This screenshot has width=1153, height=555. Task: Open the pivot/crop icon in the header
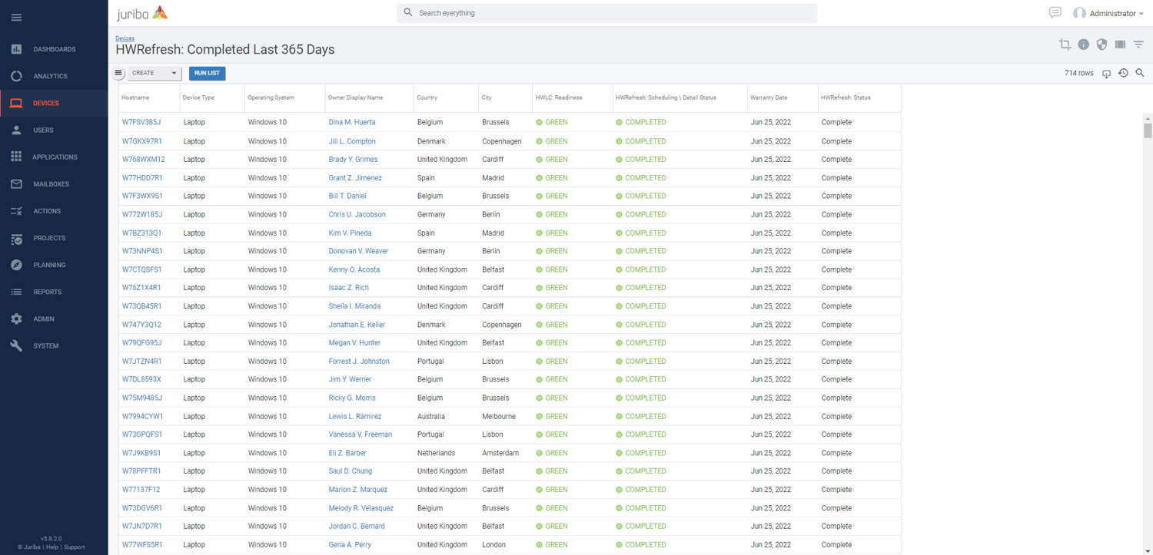point(1065,45)
